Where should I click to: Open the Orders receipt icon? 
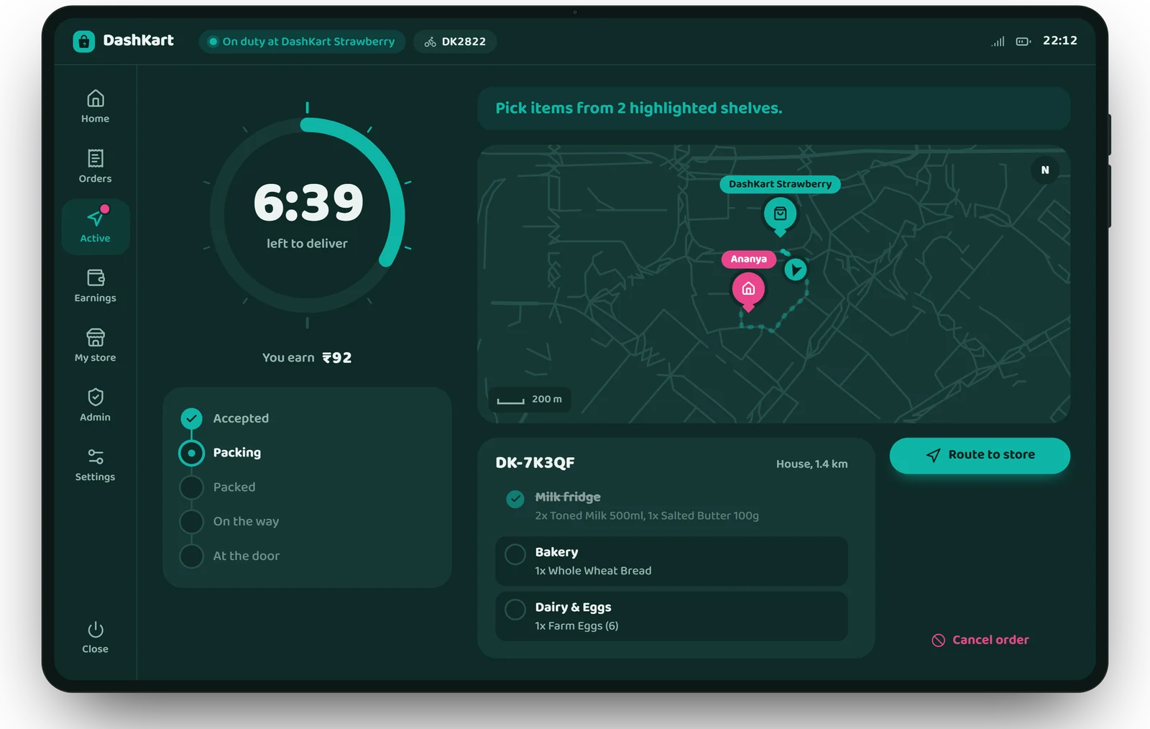click(96, 157)
